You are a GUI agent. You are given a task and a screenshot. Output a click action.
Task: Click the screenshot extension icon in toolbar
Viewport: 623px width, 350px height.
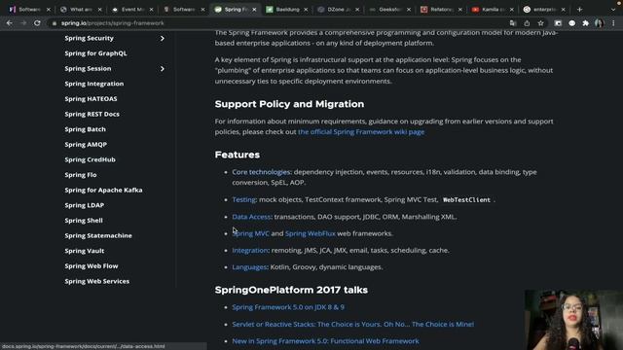[558, 23]
